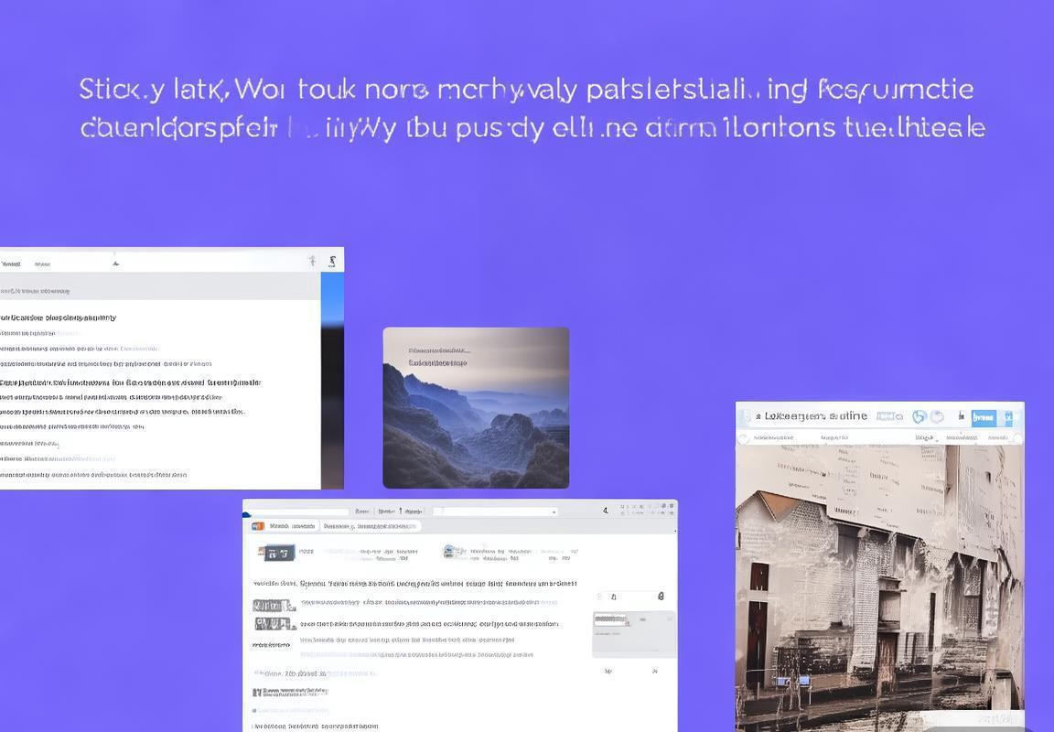Click the blue button in right window header

pos(984,417)
